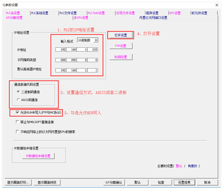Screen dimensions: 223x190
Task: Open the 多CPU设置 tab
Action: [81, 18]
